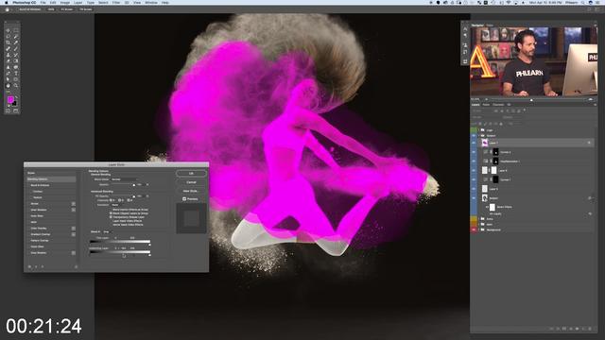This screenshot has height=340, width=605.
Task: Open the Image menu
Action: 65,2
